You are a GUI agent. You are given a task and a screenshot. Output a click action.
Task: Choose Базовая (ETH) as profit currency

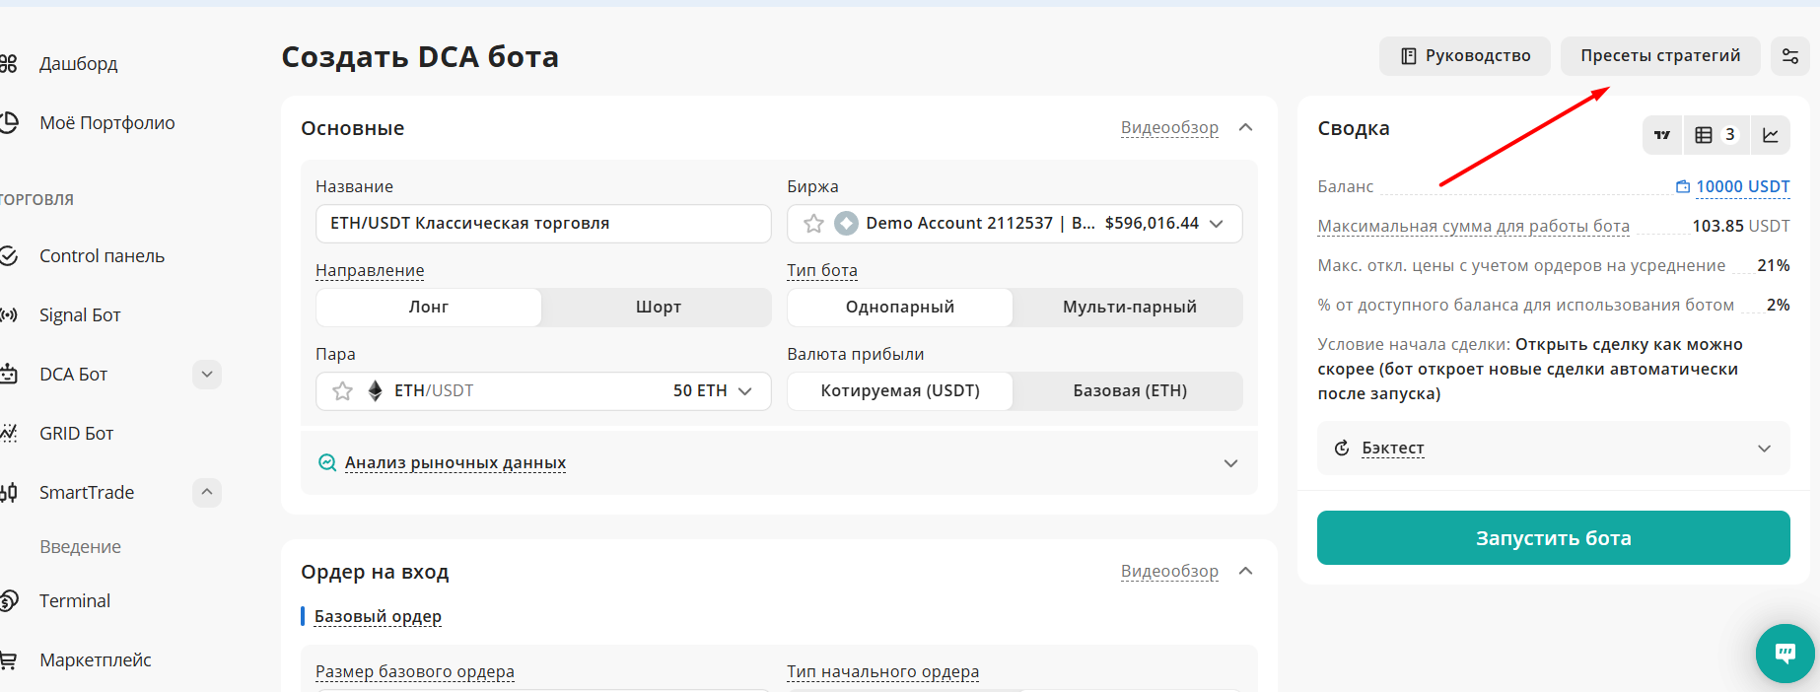1129,391
